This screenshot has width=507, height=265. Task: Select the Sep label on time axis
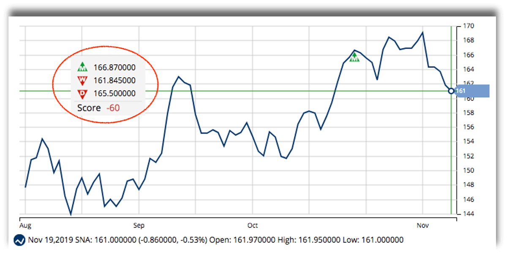click(139, 225)
